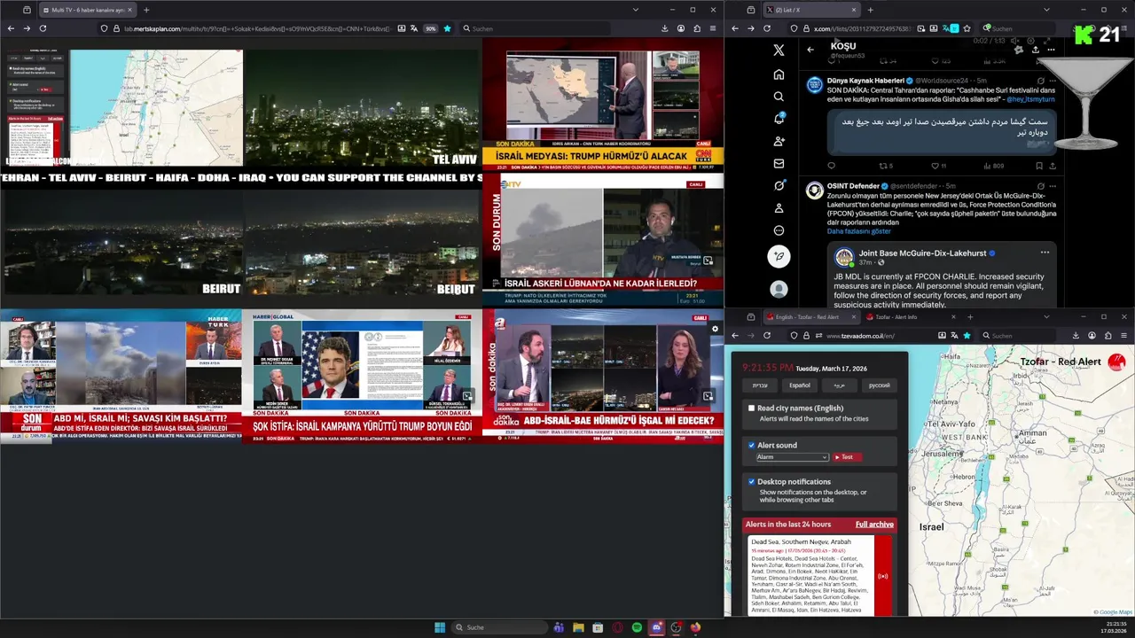Open Windows Start menu

click(x=440, y=627)
